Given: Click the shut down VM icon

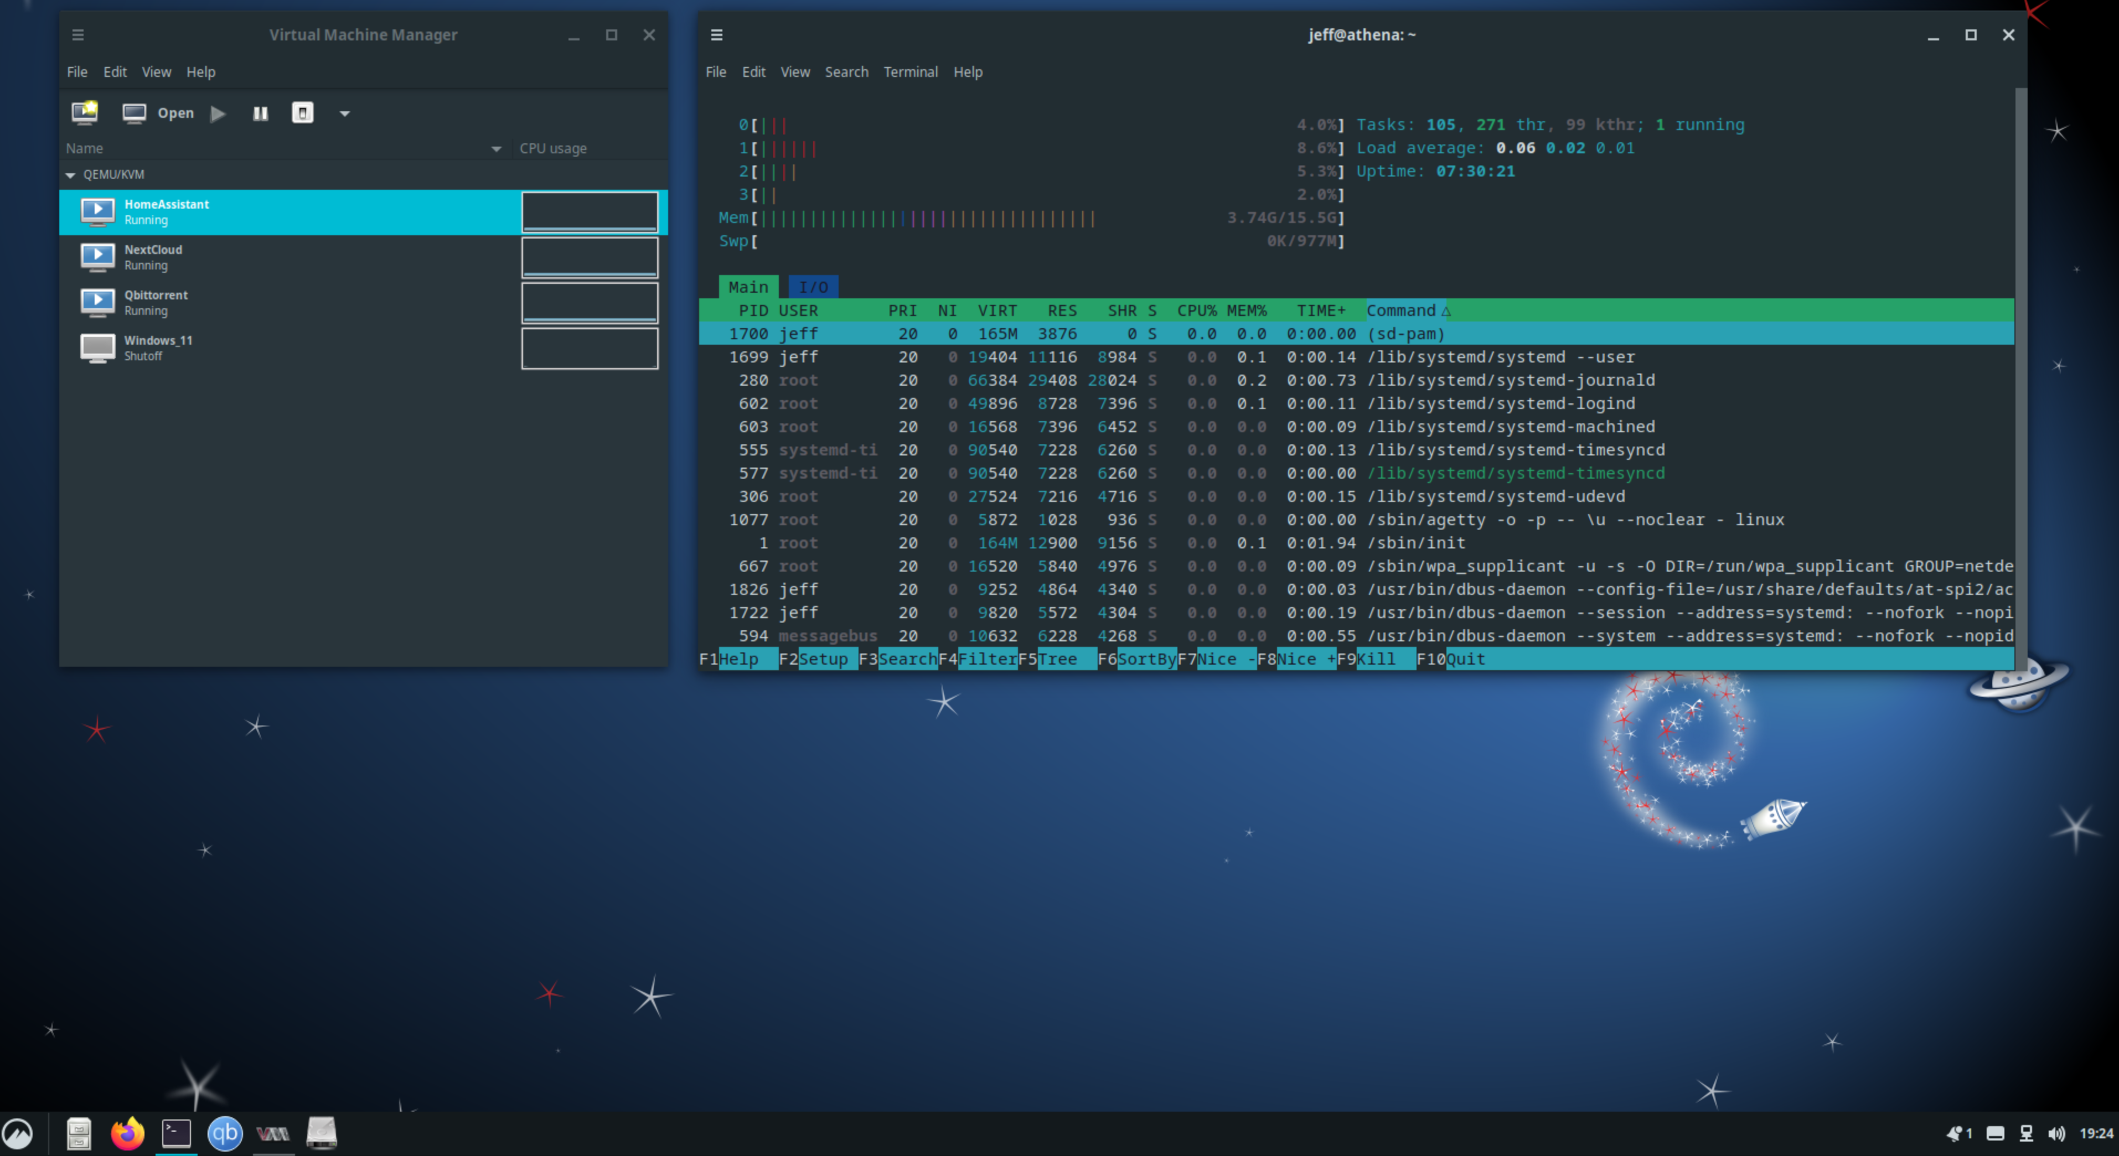Looking at the screenshot, I should coord(302,113).
